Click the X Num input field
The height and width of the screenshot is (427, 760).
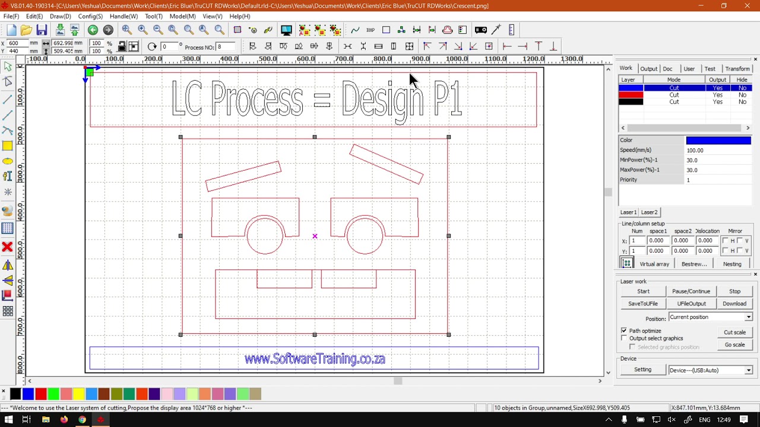pyautogui.click(x=638, y=241)
